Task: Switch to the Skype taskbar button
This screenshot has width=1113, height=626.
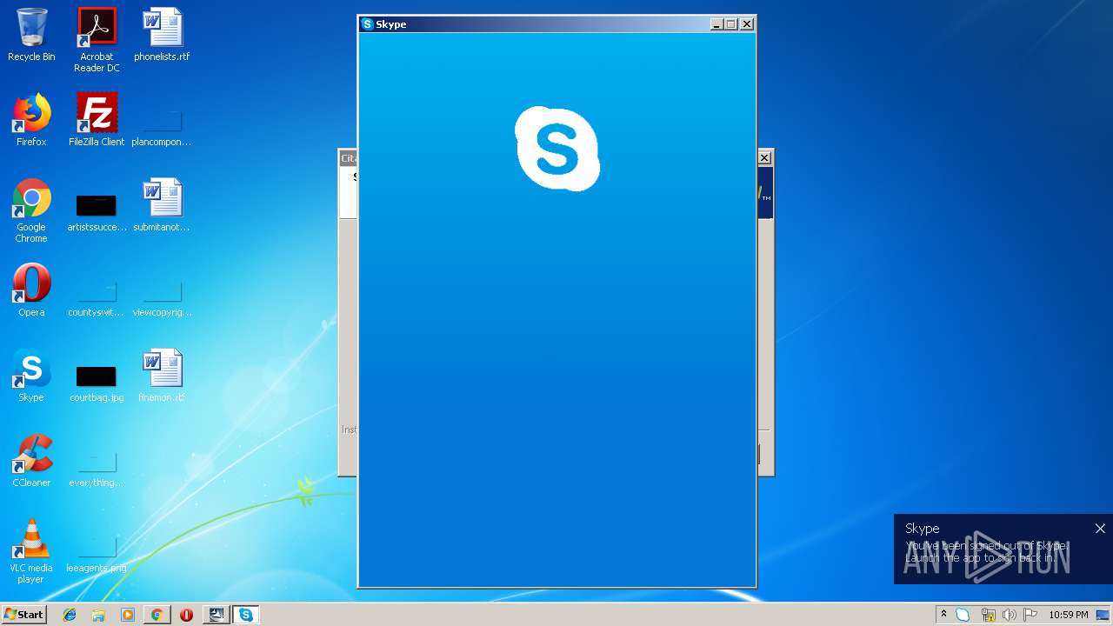Action: point(246,615)
